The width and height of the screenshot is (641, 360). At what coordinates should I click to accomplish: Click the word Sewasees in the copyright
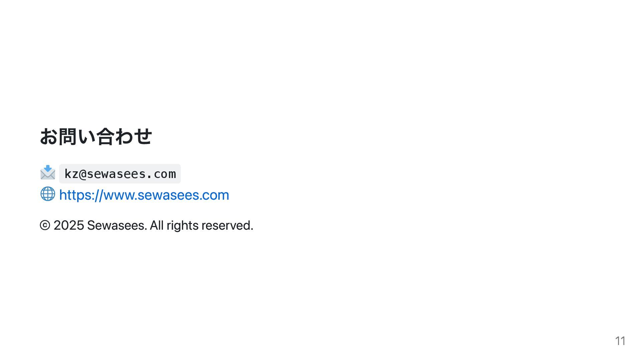117,225
